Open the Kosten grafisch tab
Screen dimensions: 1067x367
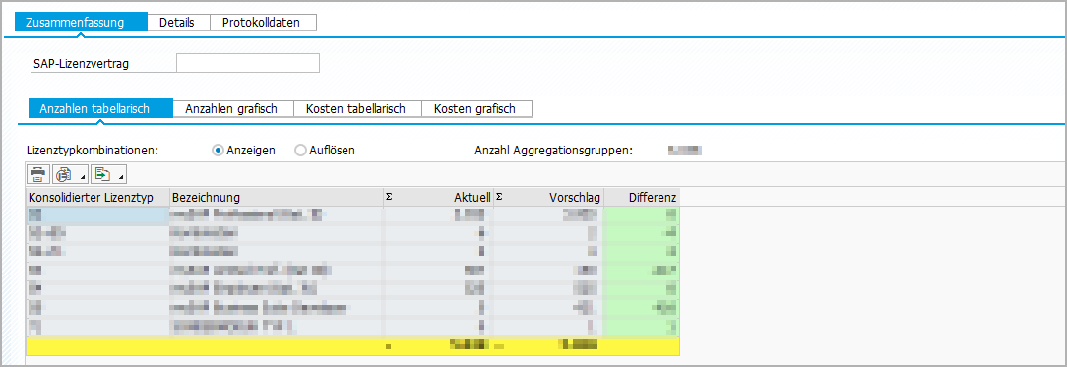click(x=477, y=109)
